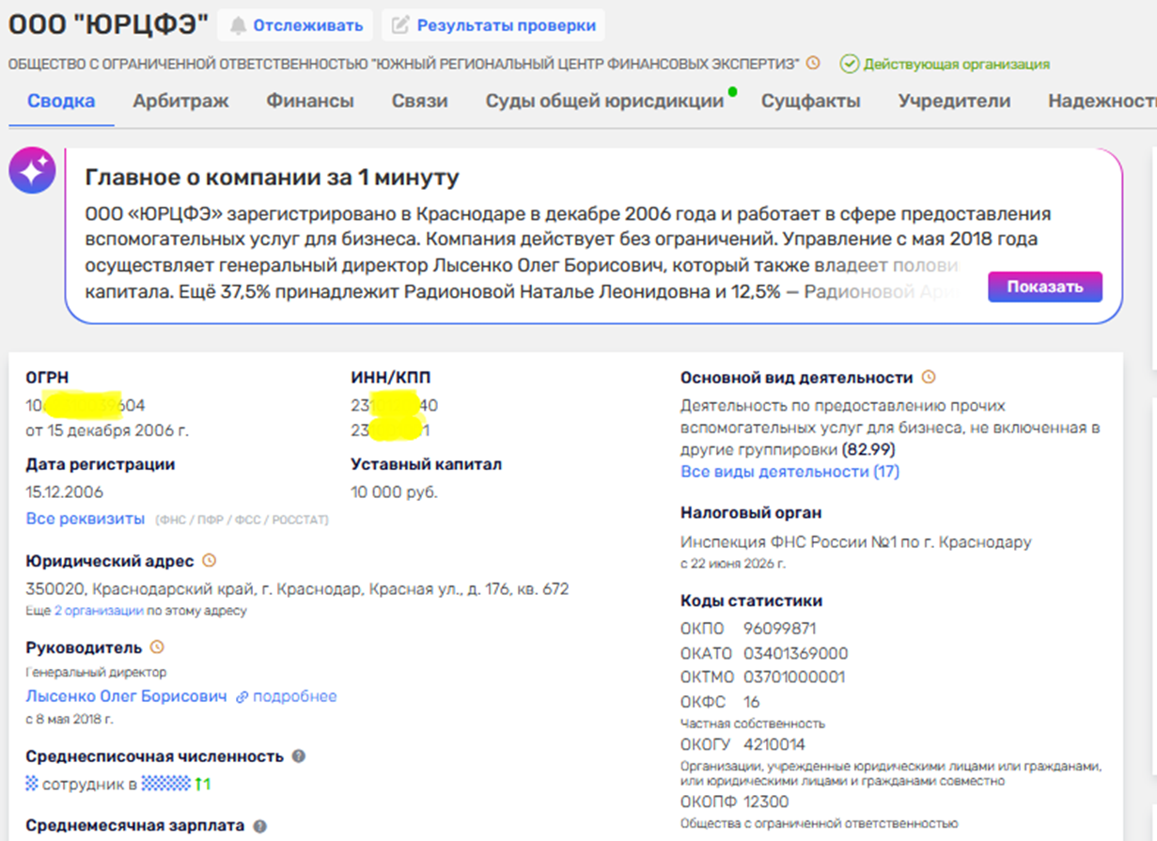Click the green checkmark status icon
Viewport: 1157px width, 841px height.
coord(850,64)
